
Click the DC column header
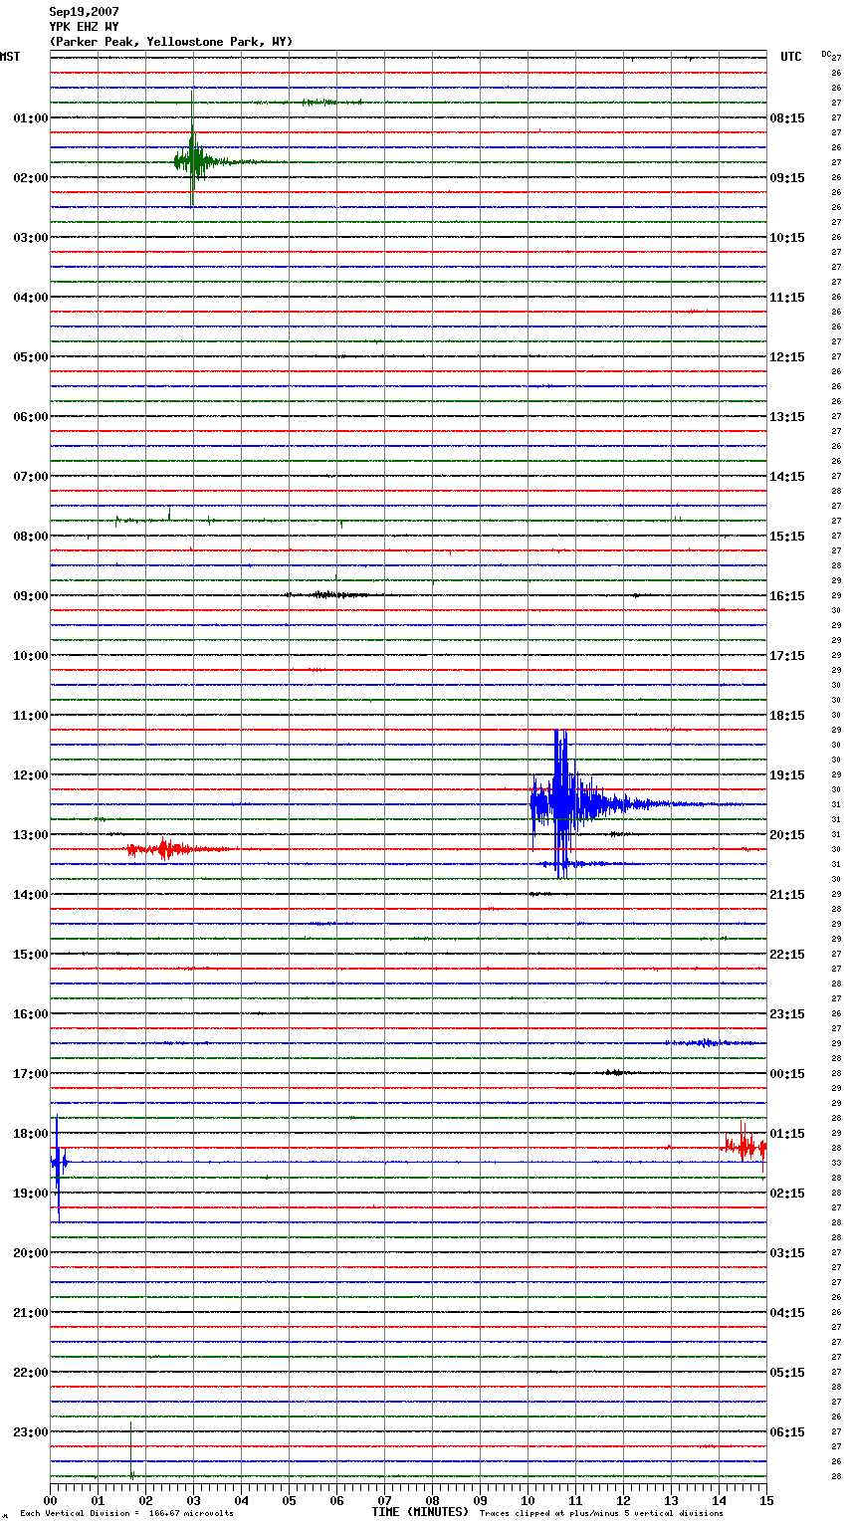click(826, 53)
